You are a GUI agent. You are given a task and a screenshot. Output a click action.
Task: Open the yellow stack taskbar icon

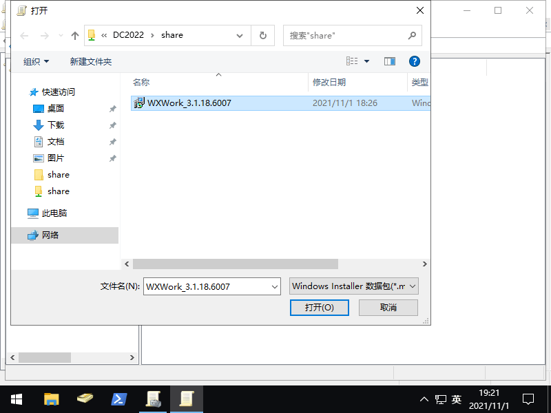[85, 399]
